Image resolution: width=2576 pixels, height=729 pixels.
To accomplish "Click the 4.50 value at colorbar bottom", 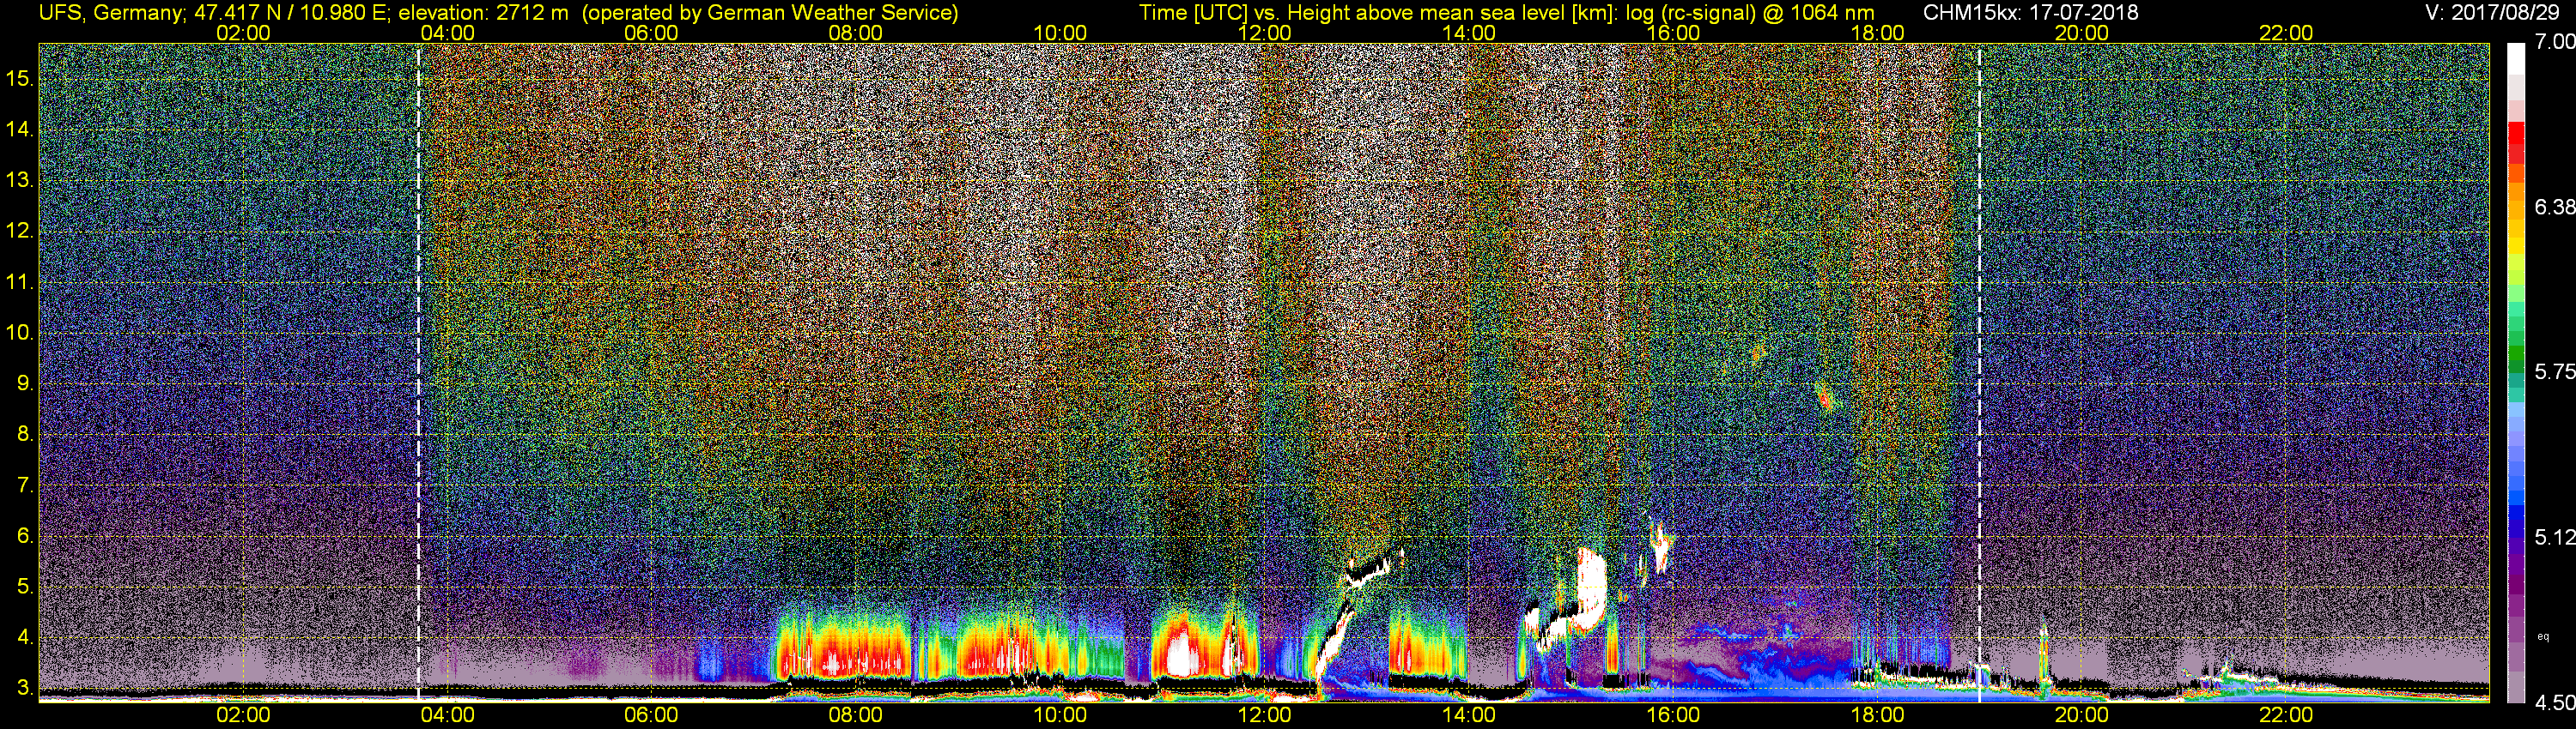I will click(2554, 703).
